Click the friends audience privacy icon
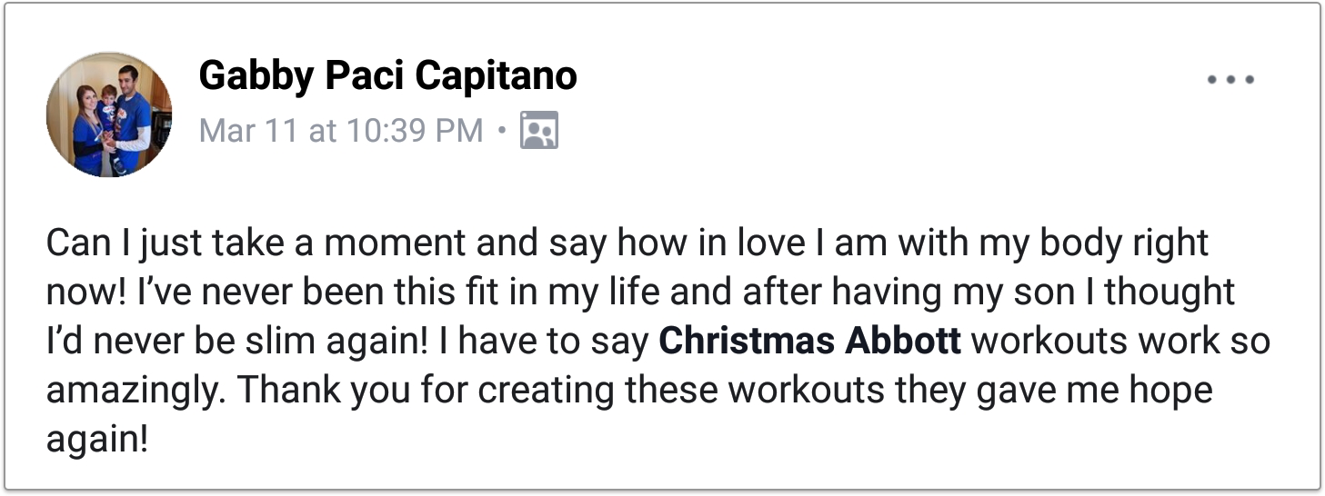Screen dimensions: 1325x496 pos(537,131)
